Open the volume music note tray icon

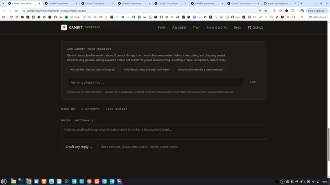(318, 182)
